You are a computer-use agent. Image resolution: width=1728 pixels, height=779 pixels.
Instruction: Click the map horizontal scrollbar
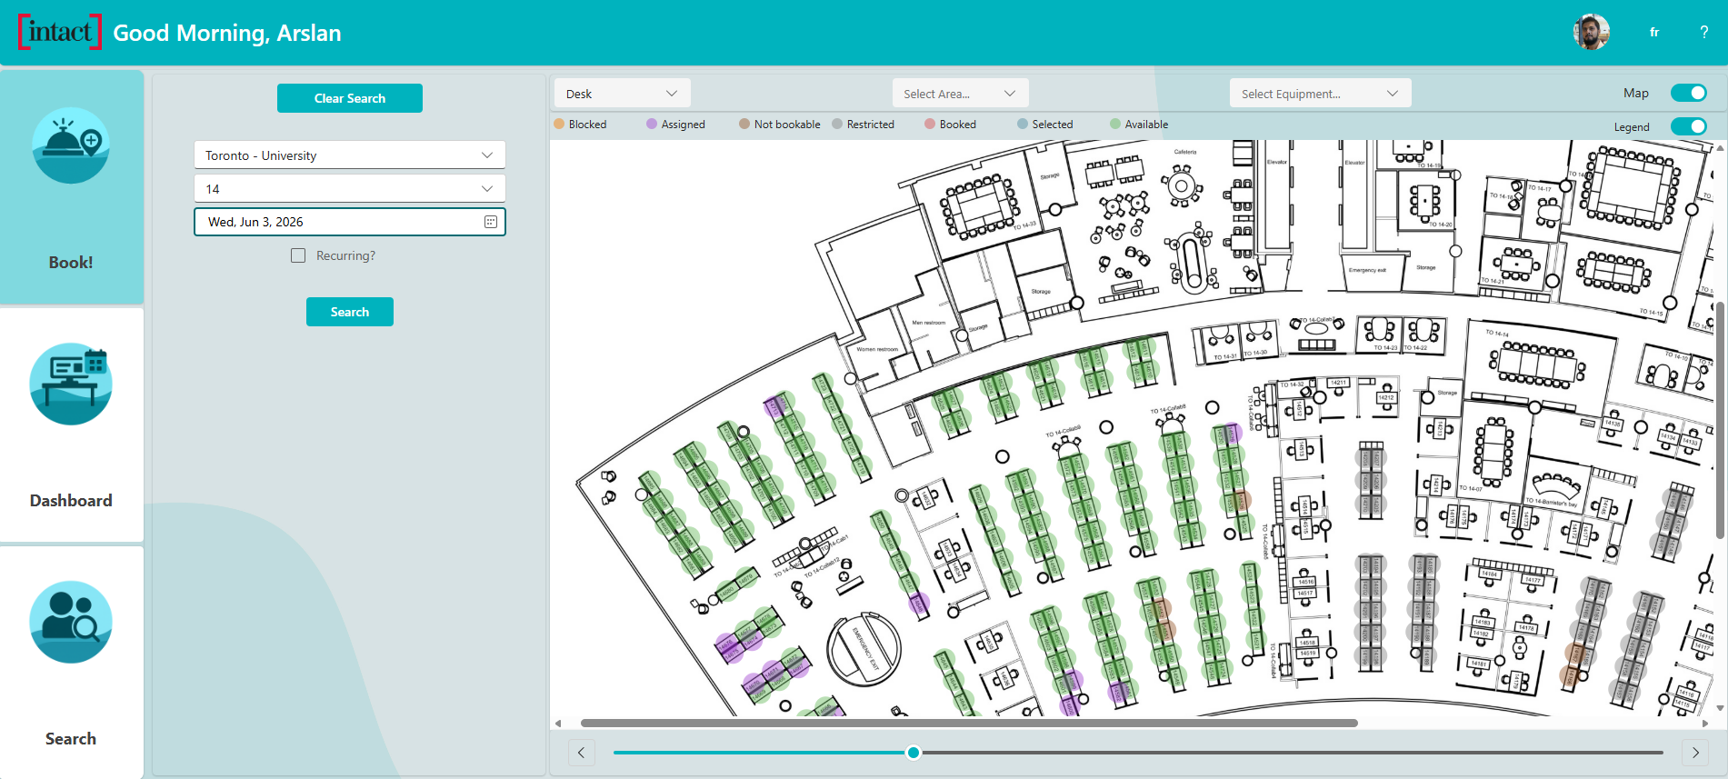click(x=969, y=724)
